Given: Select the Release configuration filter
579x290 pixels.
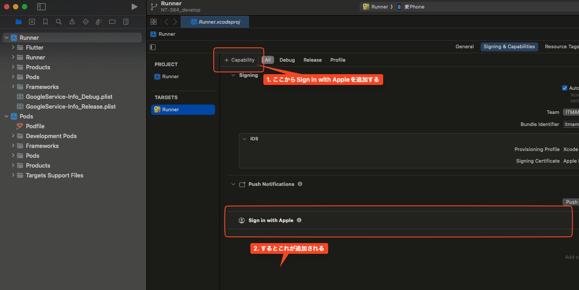Looking at the screenshot, I should tap(313, 60).
